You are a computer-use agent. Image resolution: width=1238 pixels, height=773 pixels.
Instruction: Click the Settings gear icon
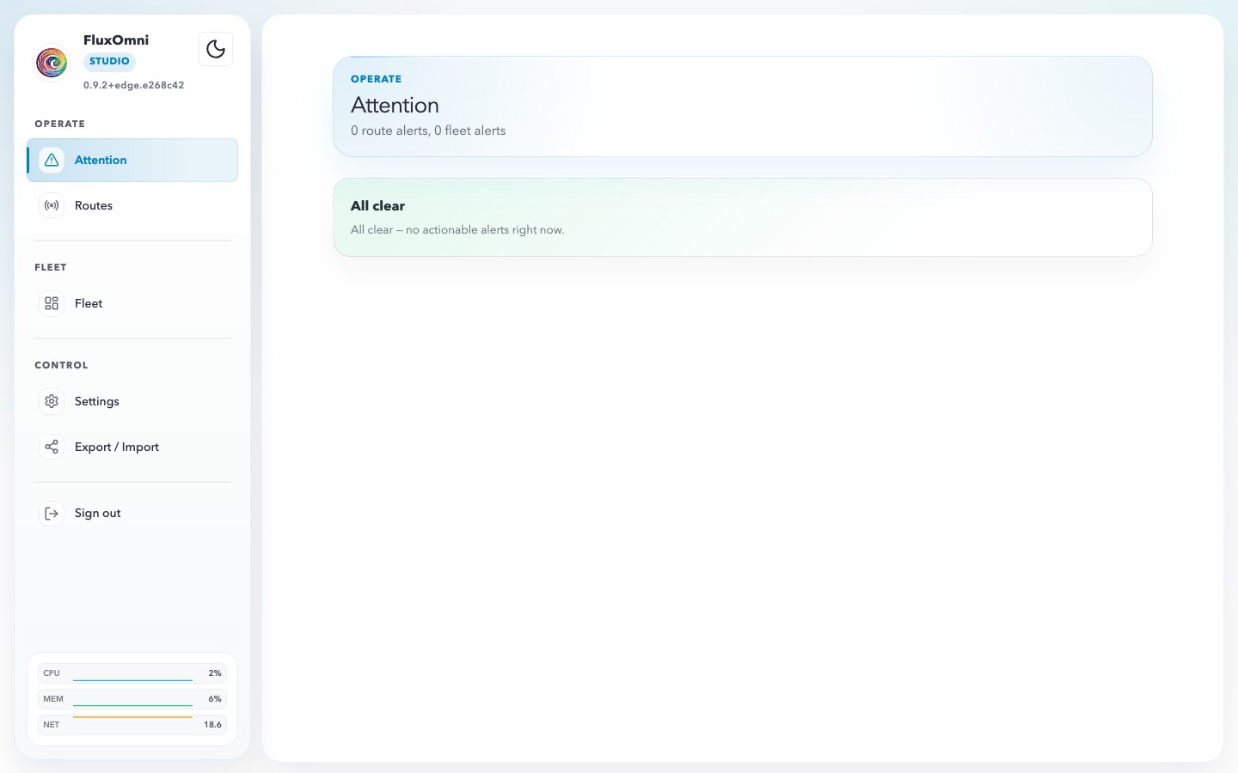pyautogui.click(x=52, y=401)
